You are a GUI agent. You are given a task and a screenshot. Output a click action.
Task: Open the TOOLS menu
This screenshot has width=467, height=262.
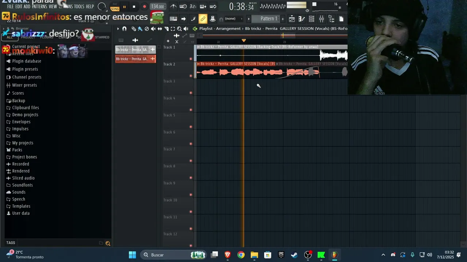[79, 7]
